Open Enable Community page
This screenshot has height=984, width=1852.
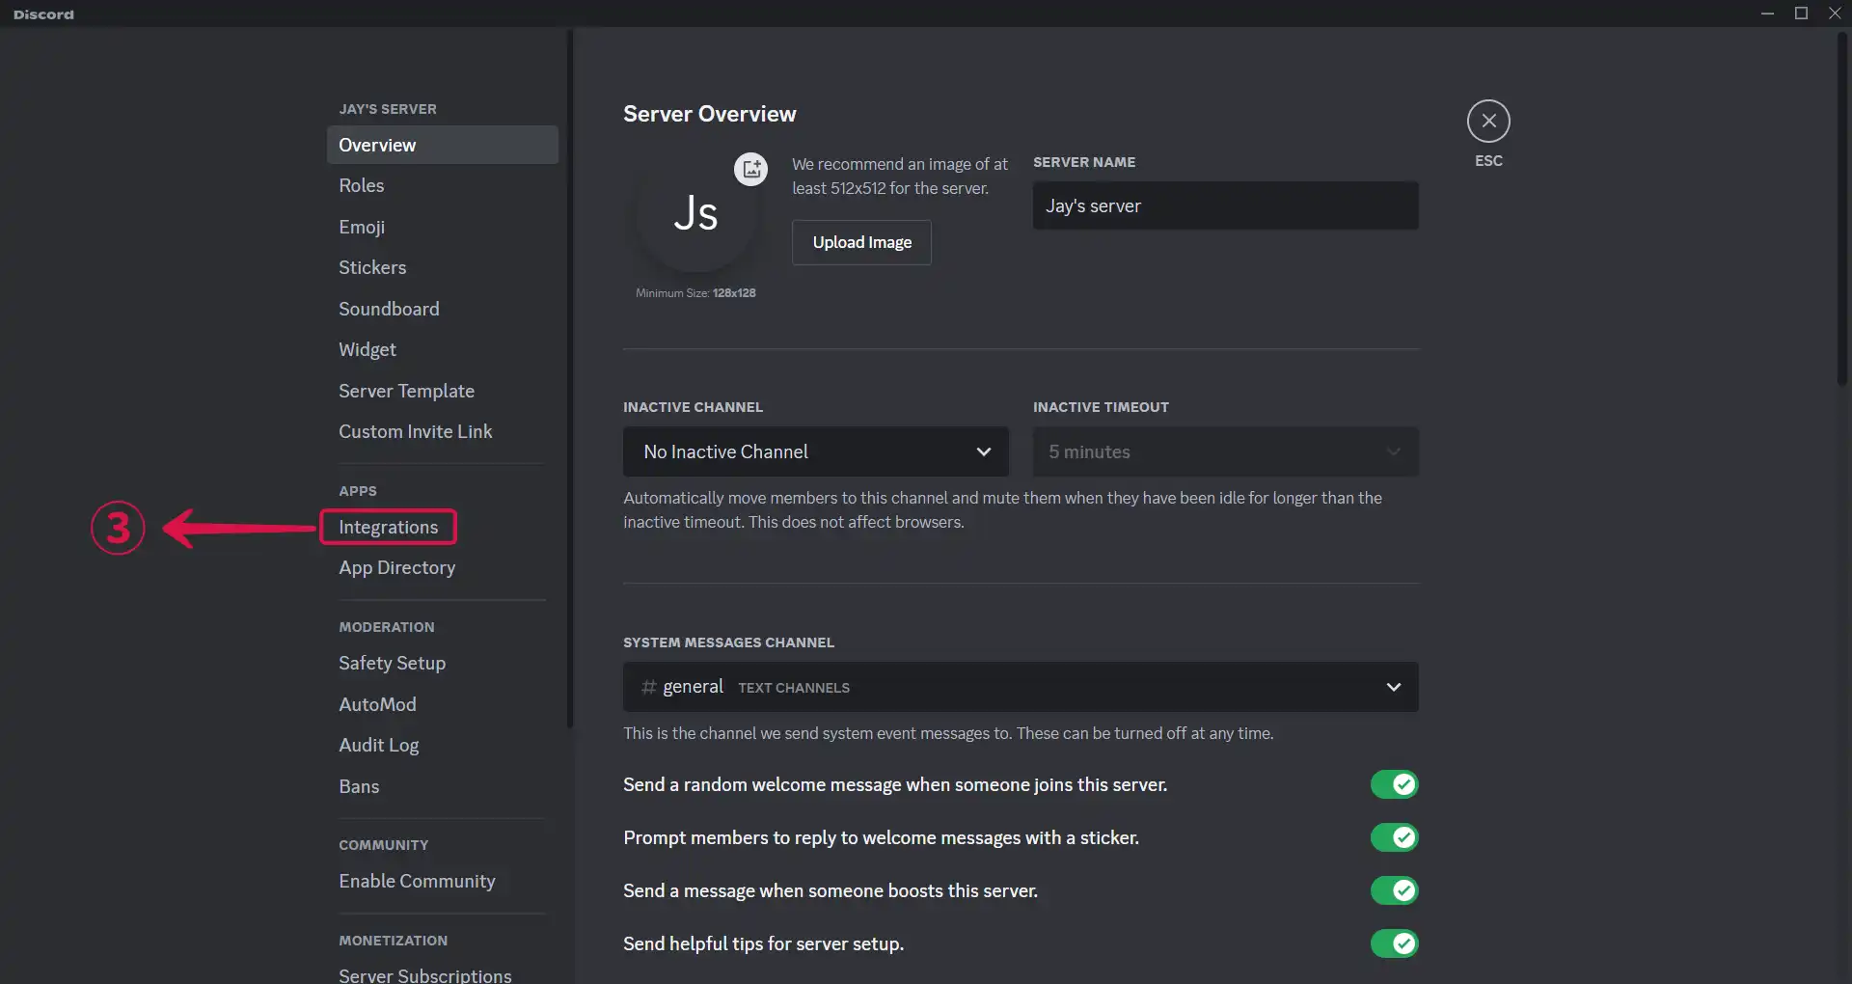click(x=443, y=881)
